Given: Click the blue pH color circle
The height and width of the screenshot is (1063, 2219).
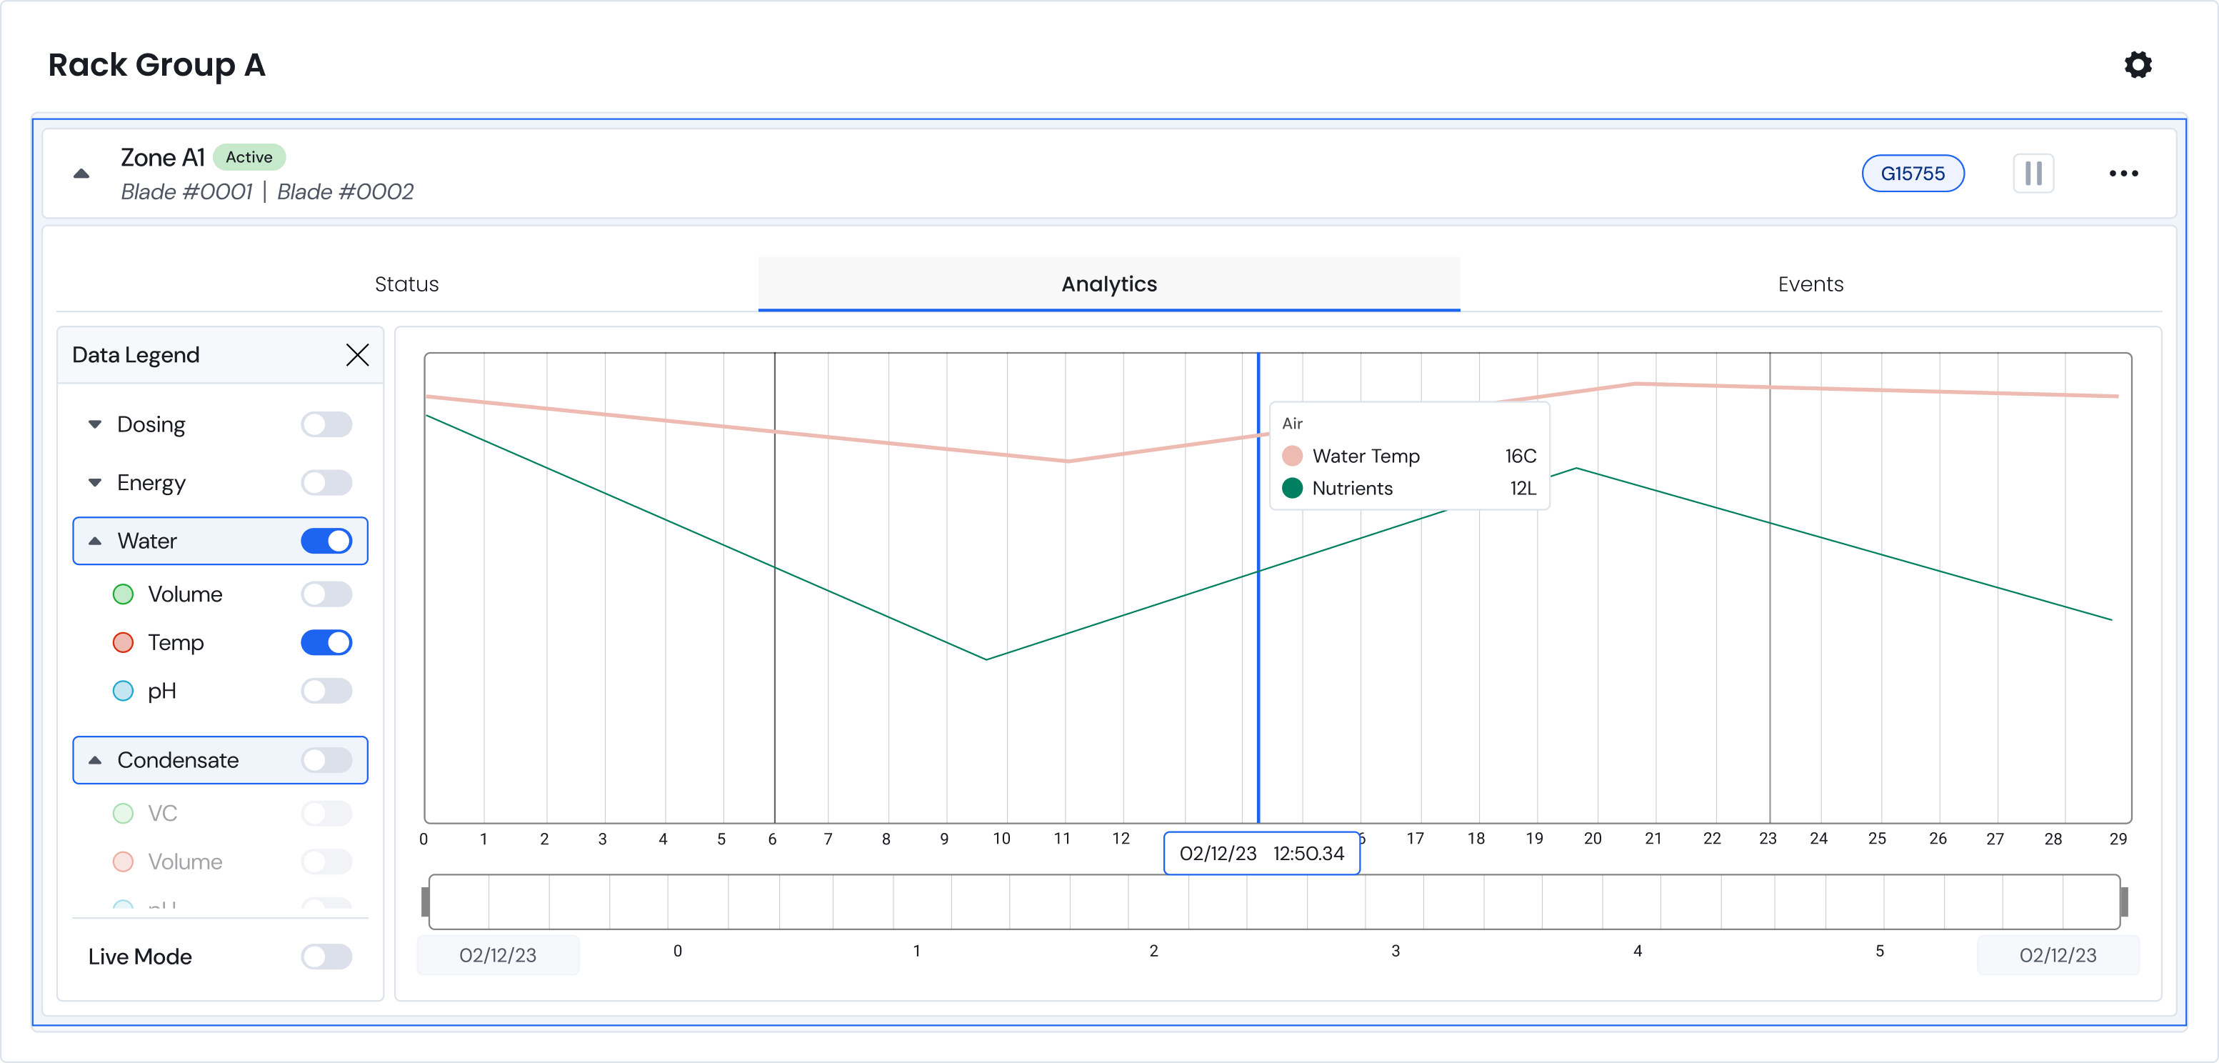Looking at the screenshot, I should (123, 691).
